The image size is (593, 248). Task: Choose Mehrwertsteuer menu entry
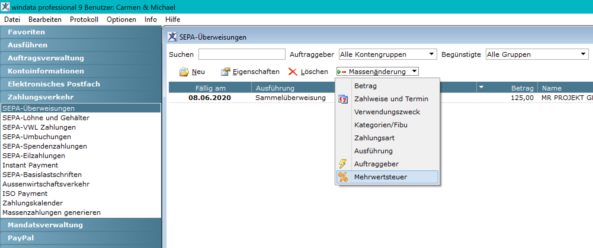[x=387, y=177]
